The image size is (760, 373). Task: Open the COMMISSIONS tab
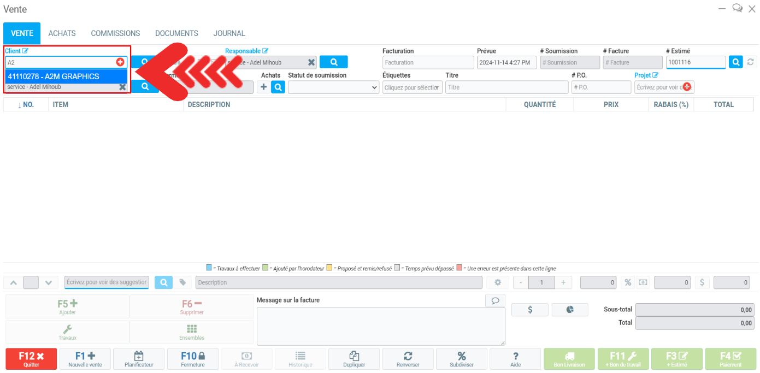[115, 33]
